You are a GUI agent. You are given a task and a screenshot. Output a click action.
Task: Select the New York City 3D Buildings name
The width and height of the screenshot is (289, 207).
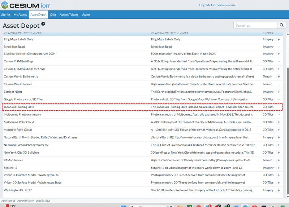(x=22, y=153)
